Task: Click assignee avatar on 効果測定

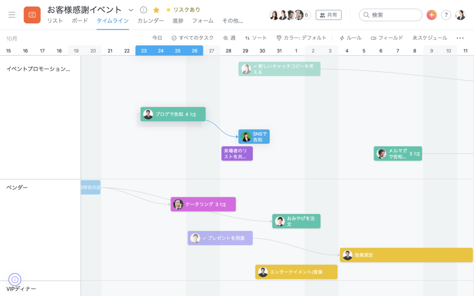Action: pyautogui.click(x=347, y=255)
